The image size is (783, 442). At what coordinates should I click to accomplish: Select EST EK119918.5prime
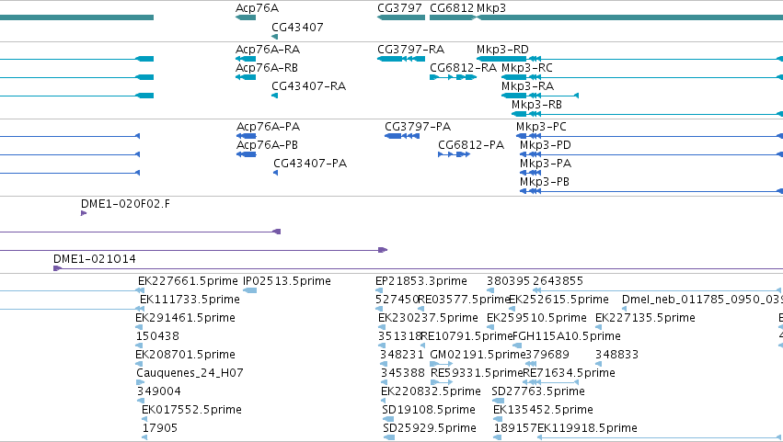pyautogui.click(x=587, y=428)
